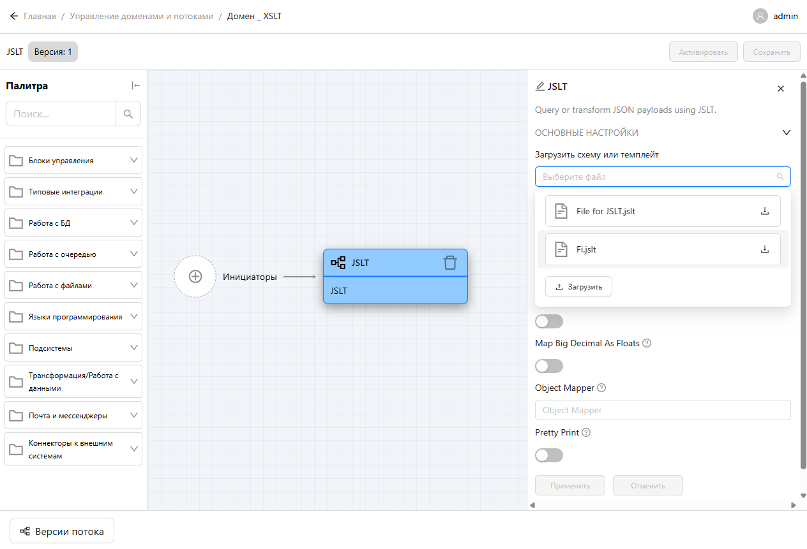Click the Object Mapper input field
807x549 pixels.
[x=663, y=410]
